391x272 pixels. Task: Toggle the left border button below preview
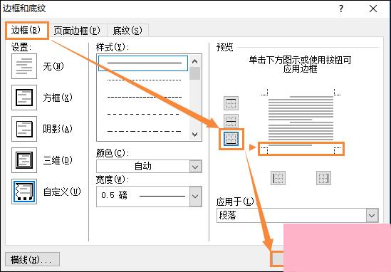coord(278,178)
